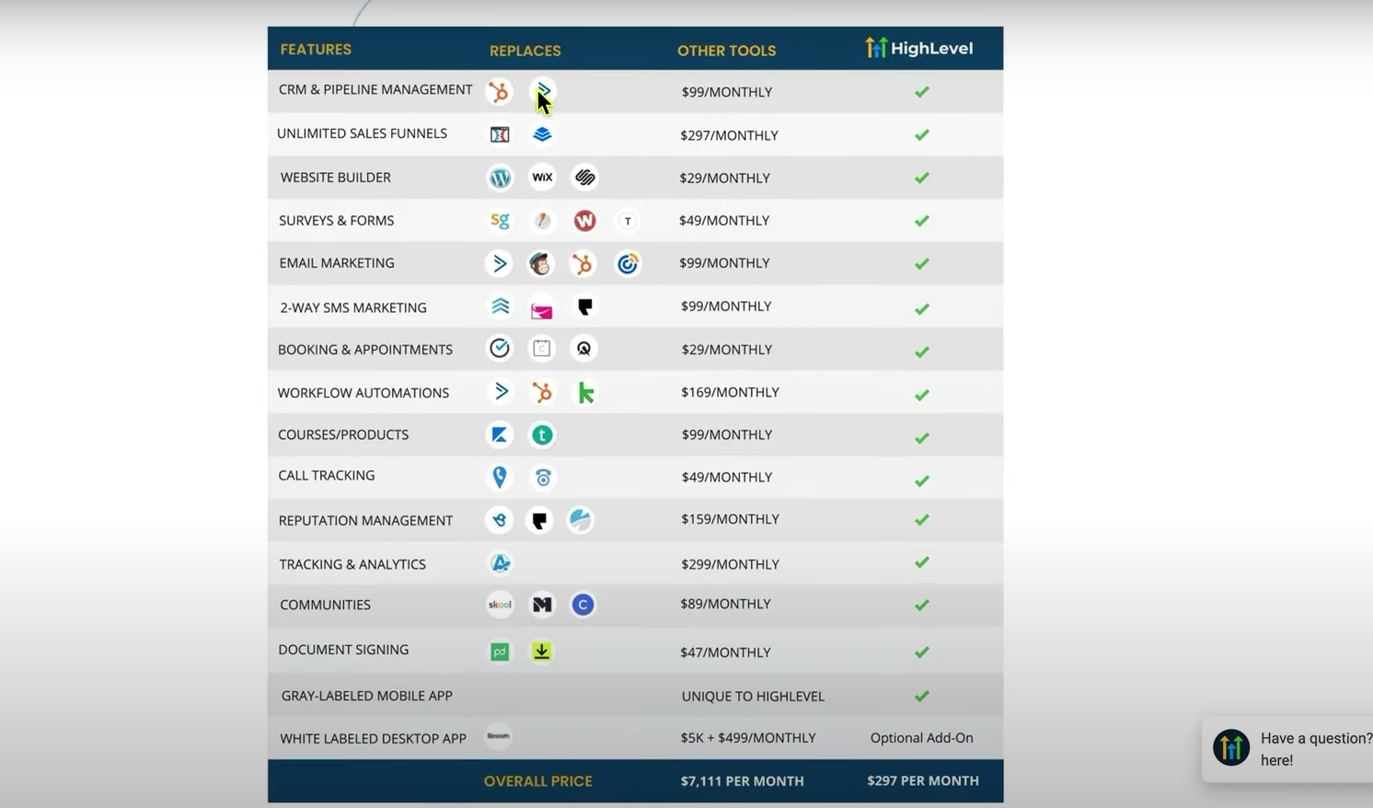Viewport: 1373px width, 808px height.
Task: Click the '$89/MONTHLY' price text
Action: [725, 604]
